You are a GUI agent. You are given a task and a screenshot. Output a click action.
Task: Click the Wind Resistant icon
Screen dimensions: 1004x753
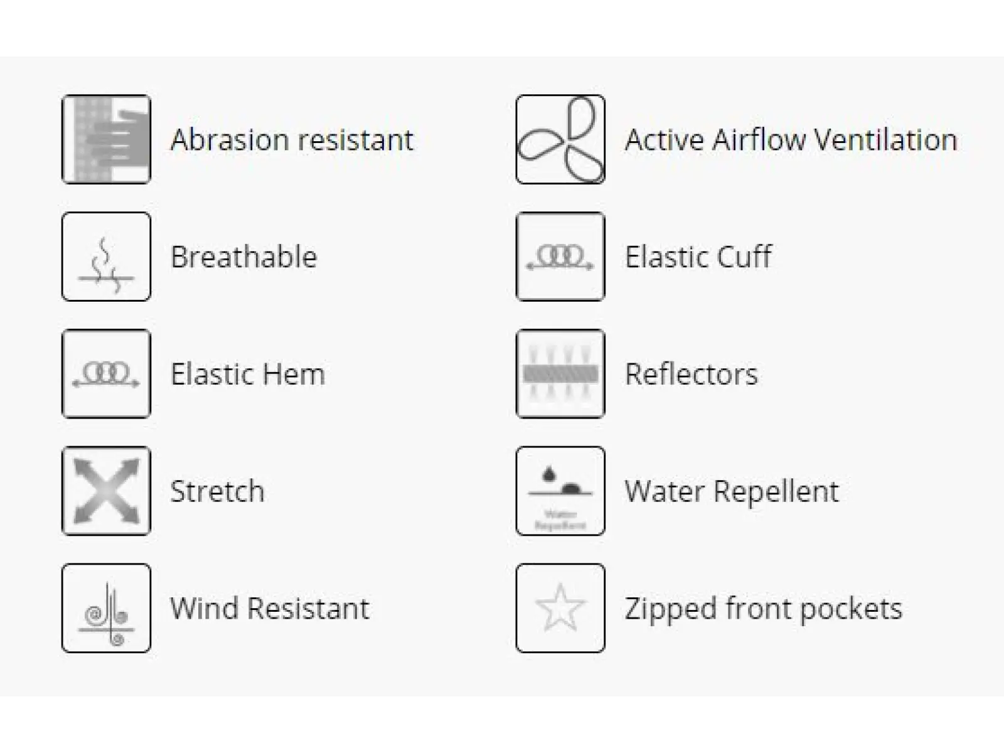106,608
